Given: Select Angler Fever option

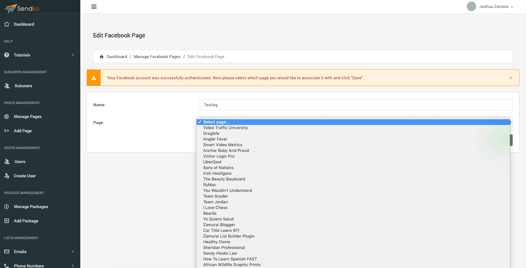Looking at the screenshot, I should [353, 139].
